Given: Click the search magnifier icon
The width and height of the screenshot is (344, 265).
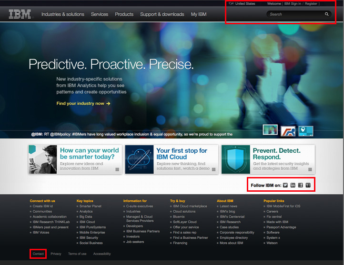Looking at the screenshot, I should (327, 14).
